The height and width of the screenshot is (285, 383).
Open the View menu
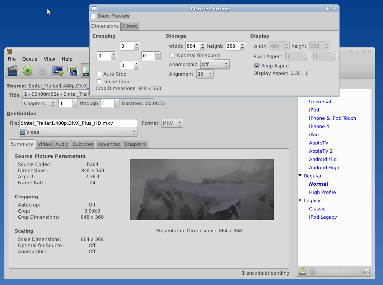49,59
